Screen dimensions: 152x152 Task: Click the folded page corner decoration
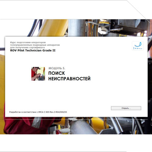point(139,10)
